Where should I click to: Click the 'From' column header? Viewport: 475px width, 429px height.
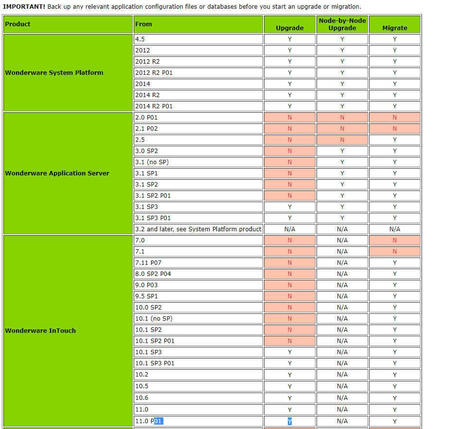(x=198, y=24)
